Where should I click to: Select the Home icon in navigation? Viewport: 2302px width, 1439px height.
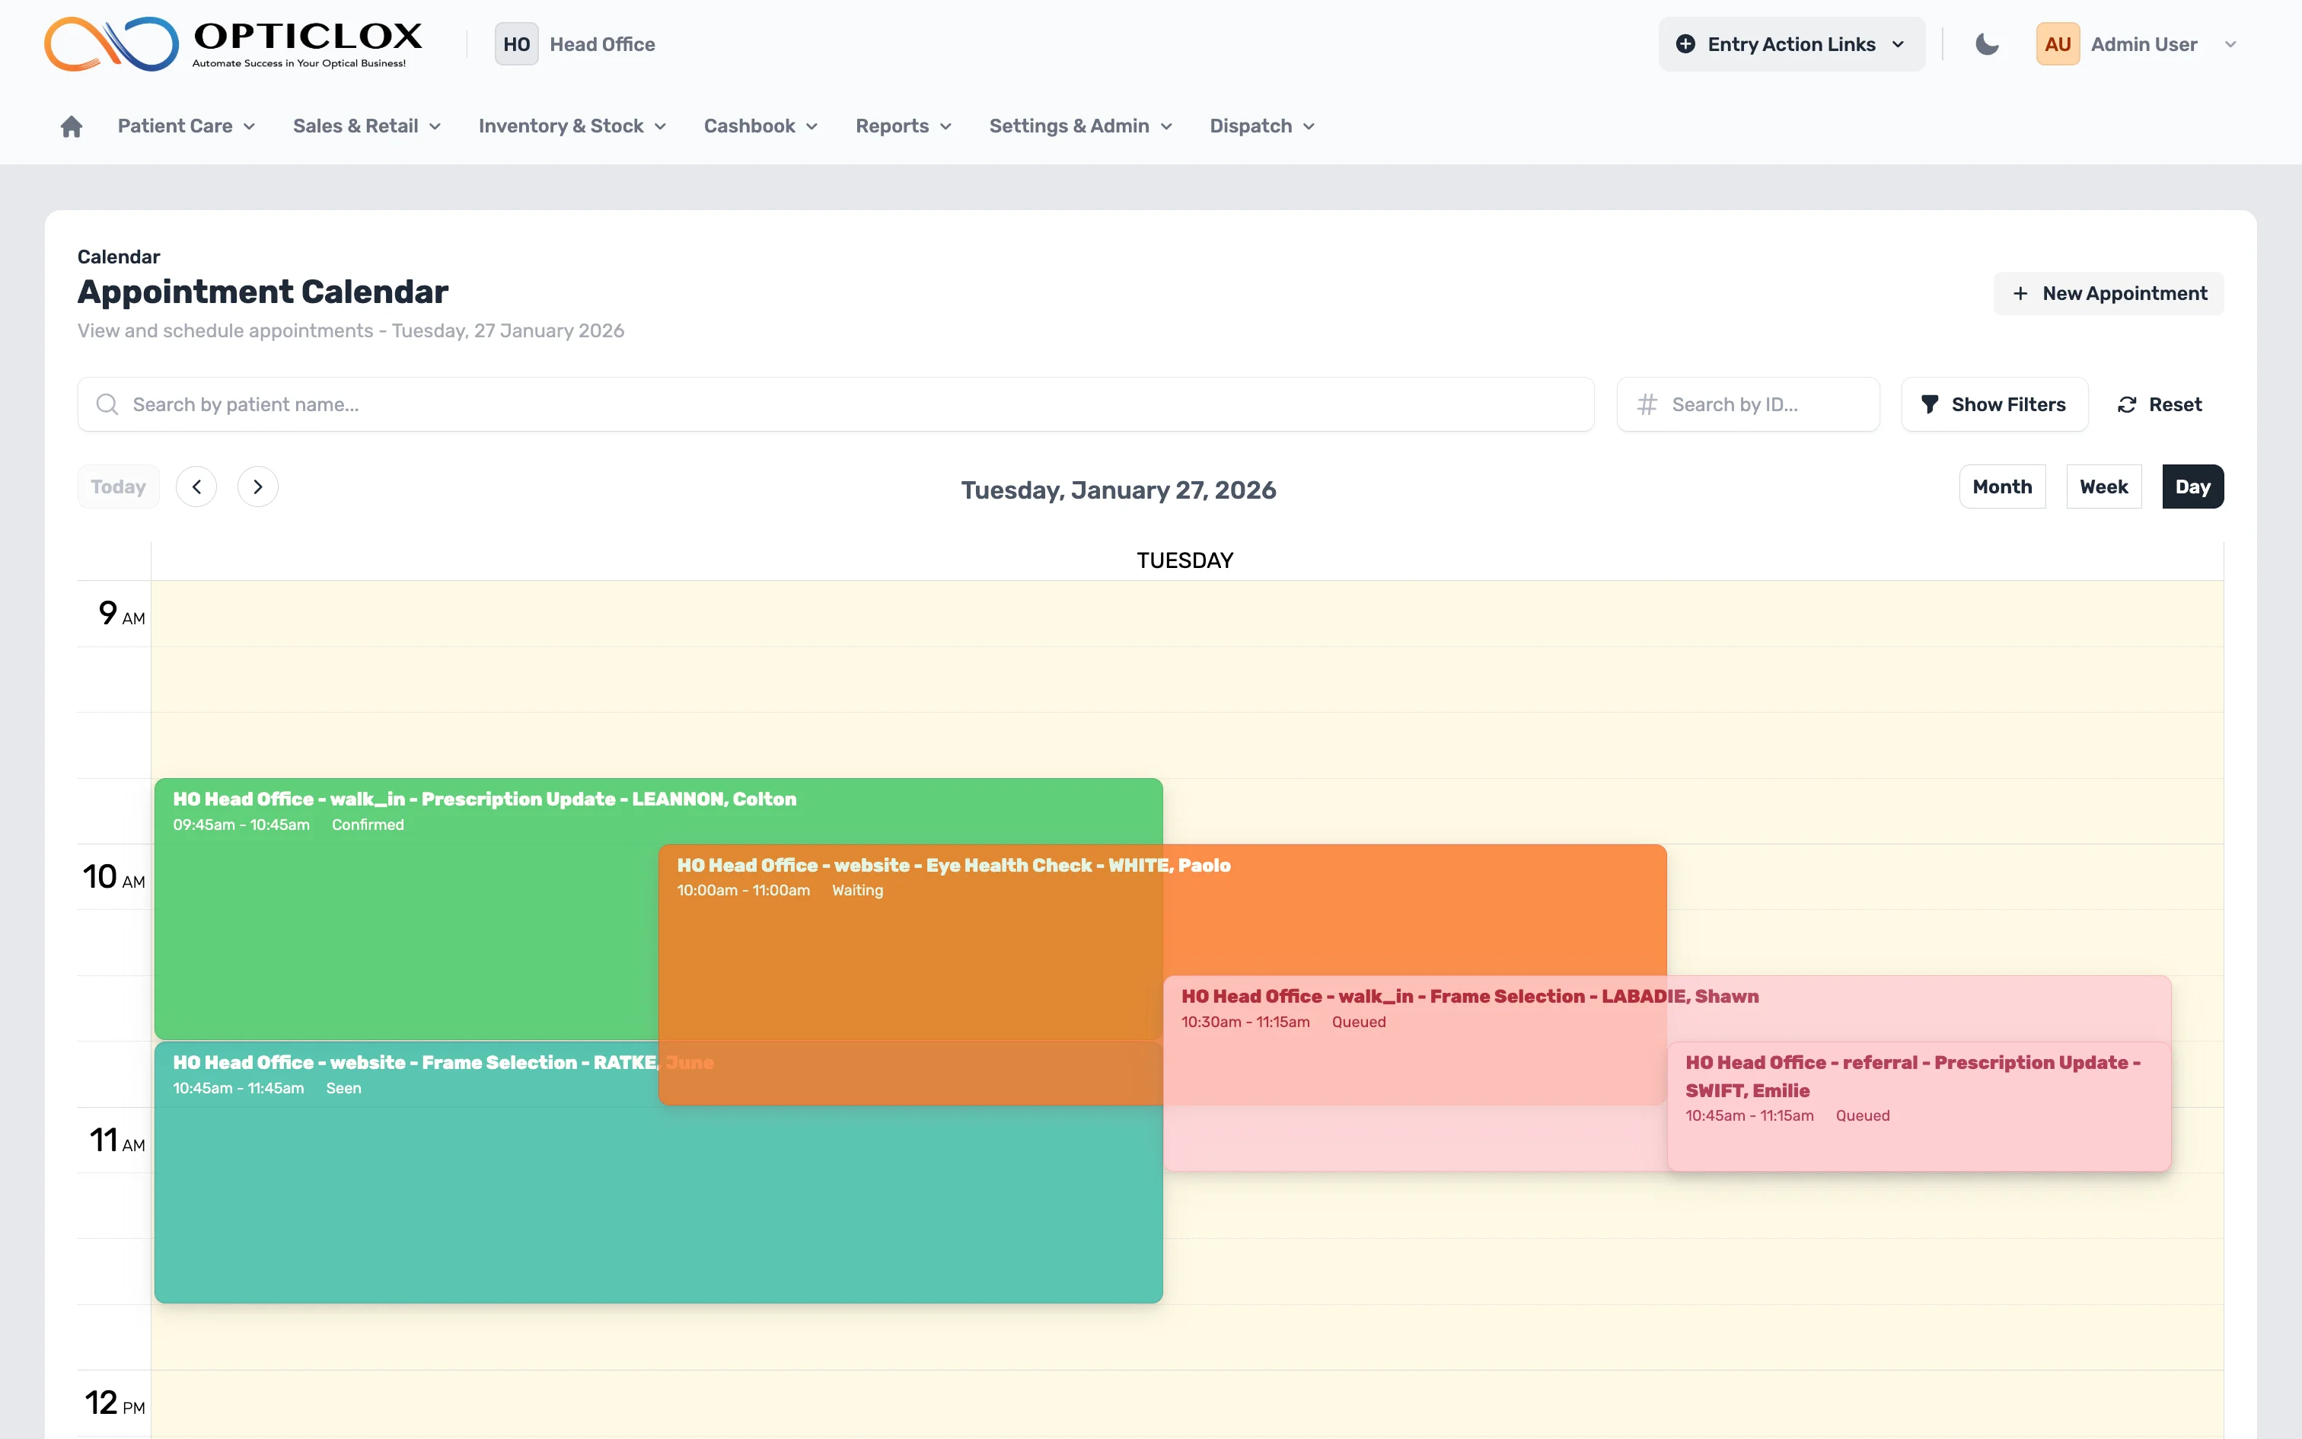pyautogui.click(x=72, y=126)
